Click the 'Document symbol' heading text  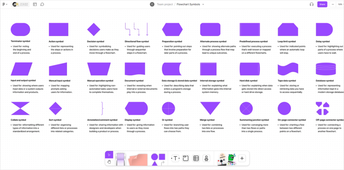(x=134, y=81)
